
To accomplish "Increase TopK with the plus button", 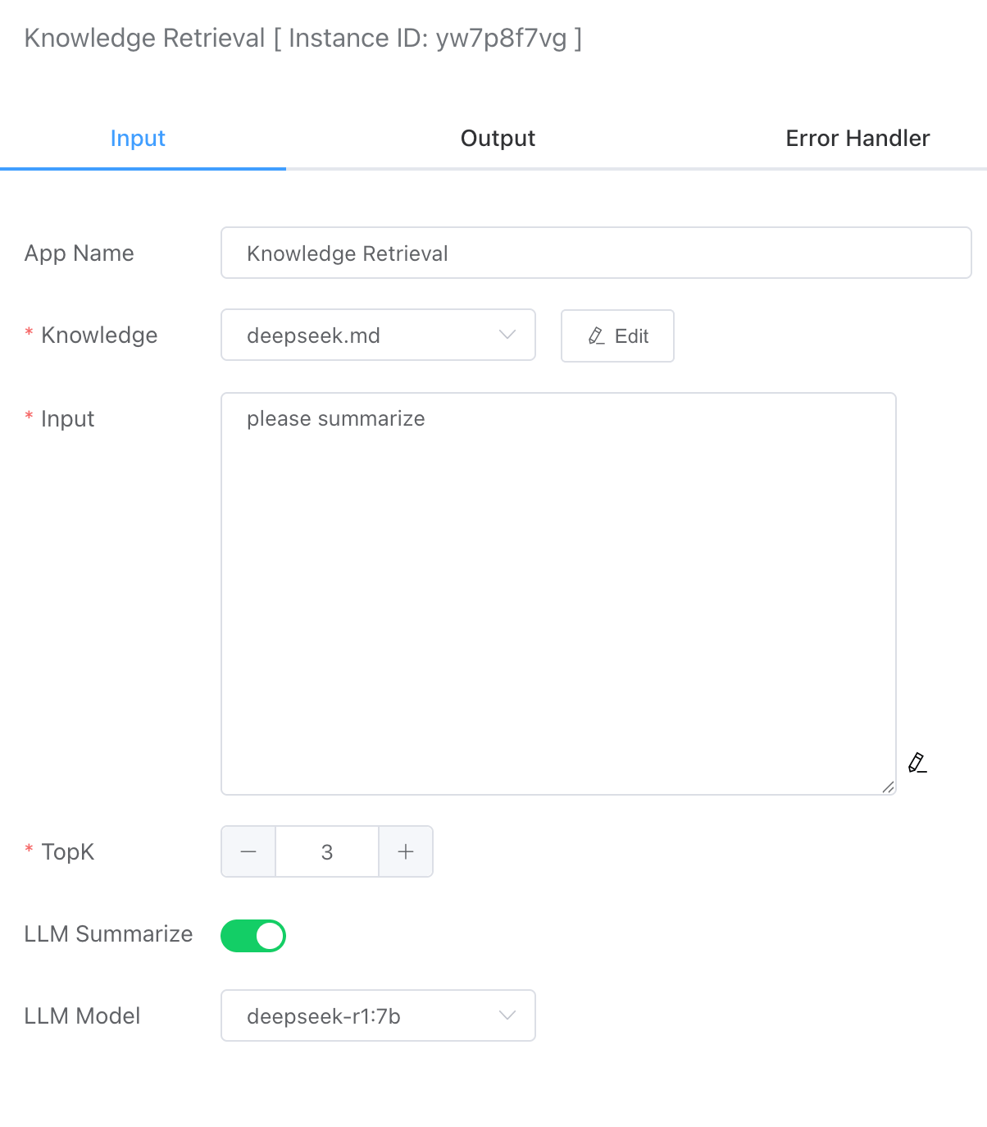I will (406, 851).
